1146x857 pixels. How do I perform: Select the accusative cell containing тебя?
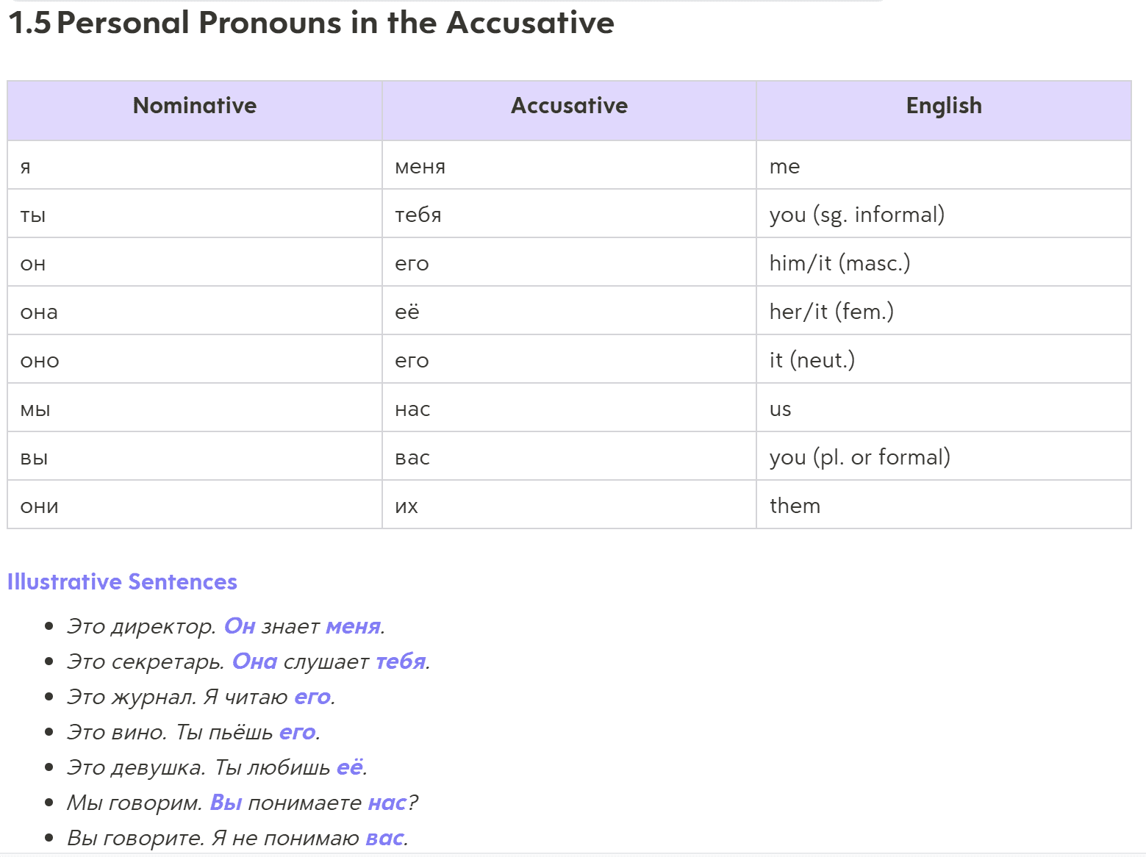[x=418, y=215]
